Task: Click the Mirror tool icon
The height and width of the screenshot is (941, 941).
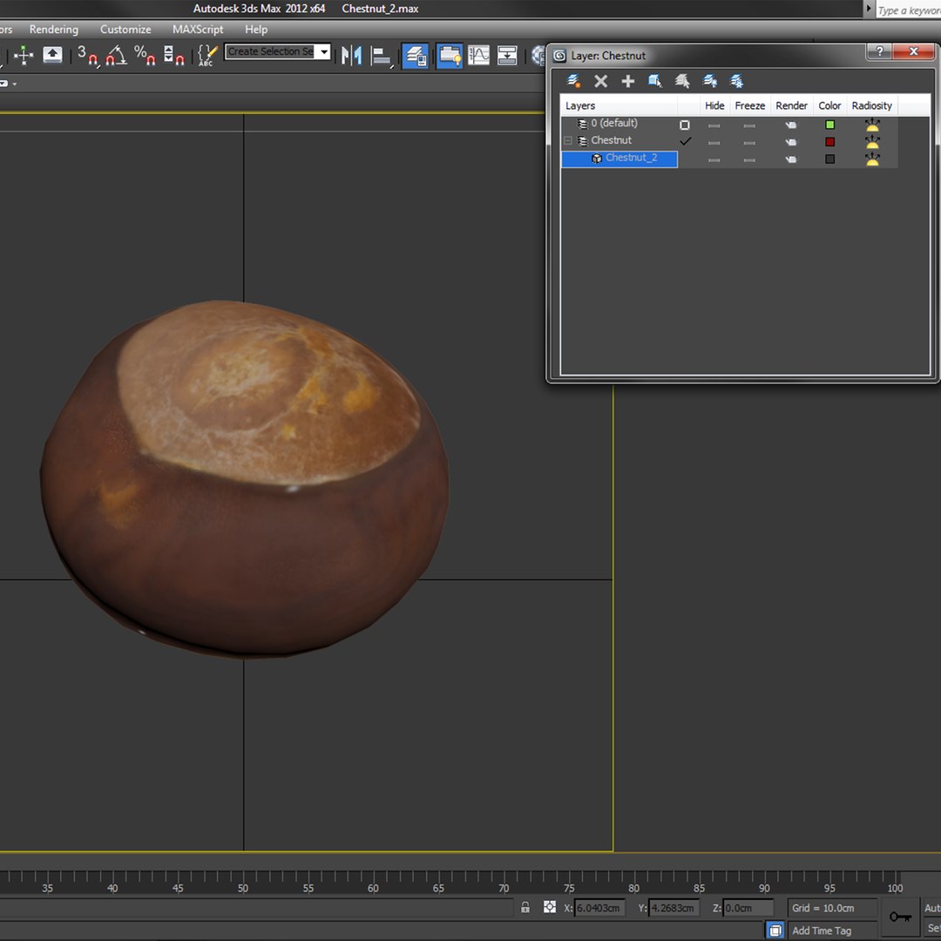Action: coord(352,56)
